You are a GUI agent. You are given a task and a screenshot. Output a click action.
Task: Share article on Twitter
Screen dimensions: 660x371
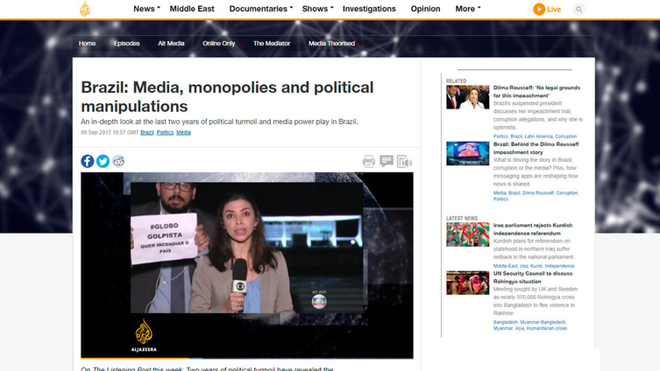click(x=103, y=161)
